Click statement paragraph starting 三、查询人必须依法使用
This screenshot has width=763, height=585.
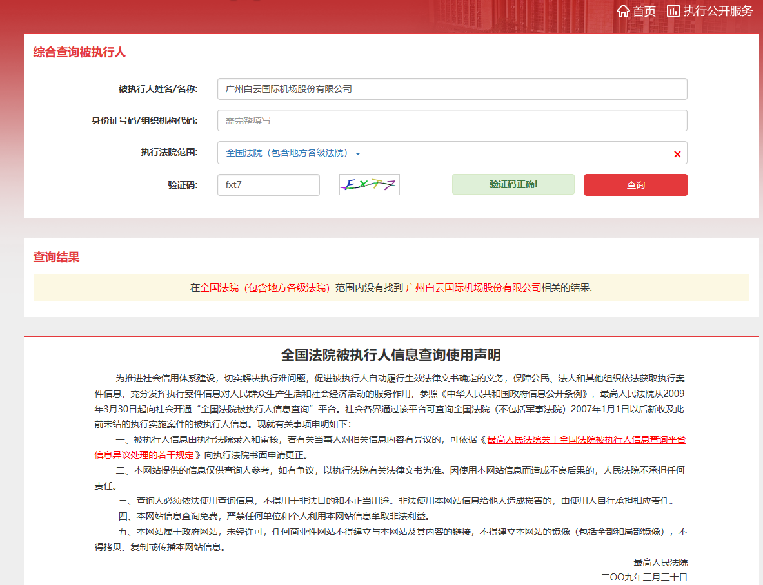397,501
